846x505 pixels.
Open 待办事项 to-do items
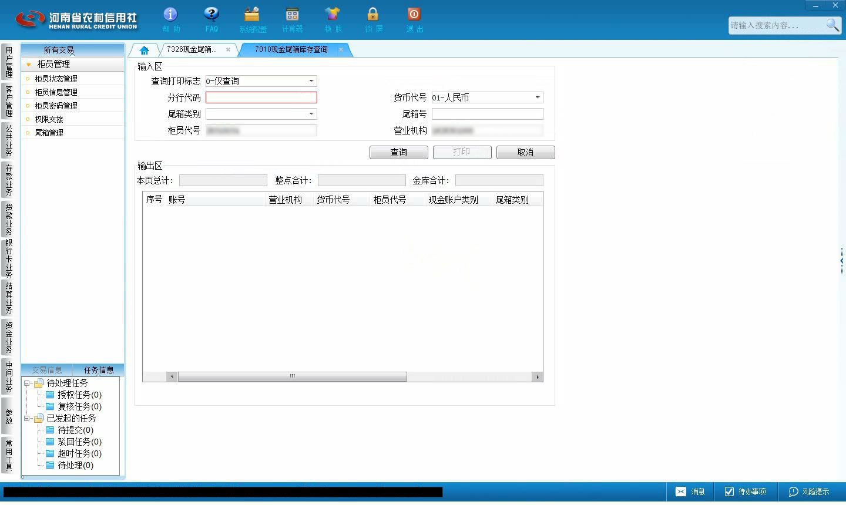(746, 491)
